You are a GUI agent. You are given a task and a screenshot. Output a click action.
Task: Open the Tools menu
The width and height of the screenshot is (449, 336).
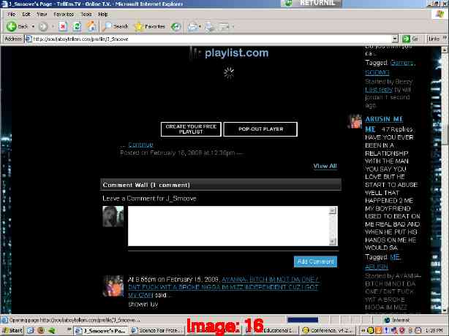point(86,14)
